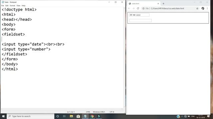Open the network icon in system tray
This screenshot has width=213, height=119.
pos(185,116)
